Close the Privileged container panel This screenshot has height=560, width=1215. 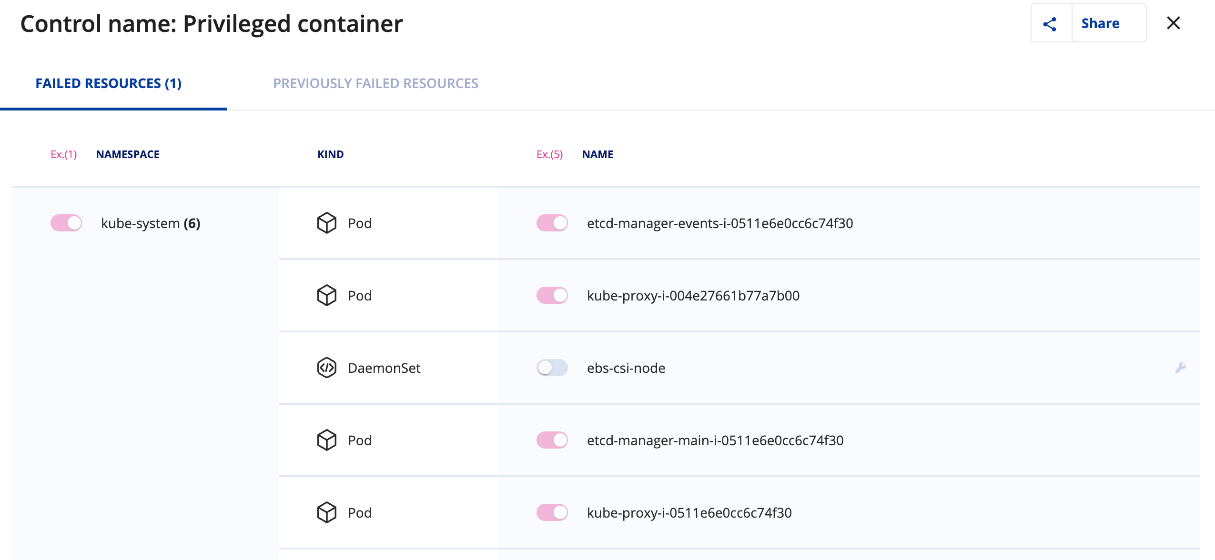tap(1173, 23)
